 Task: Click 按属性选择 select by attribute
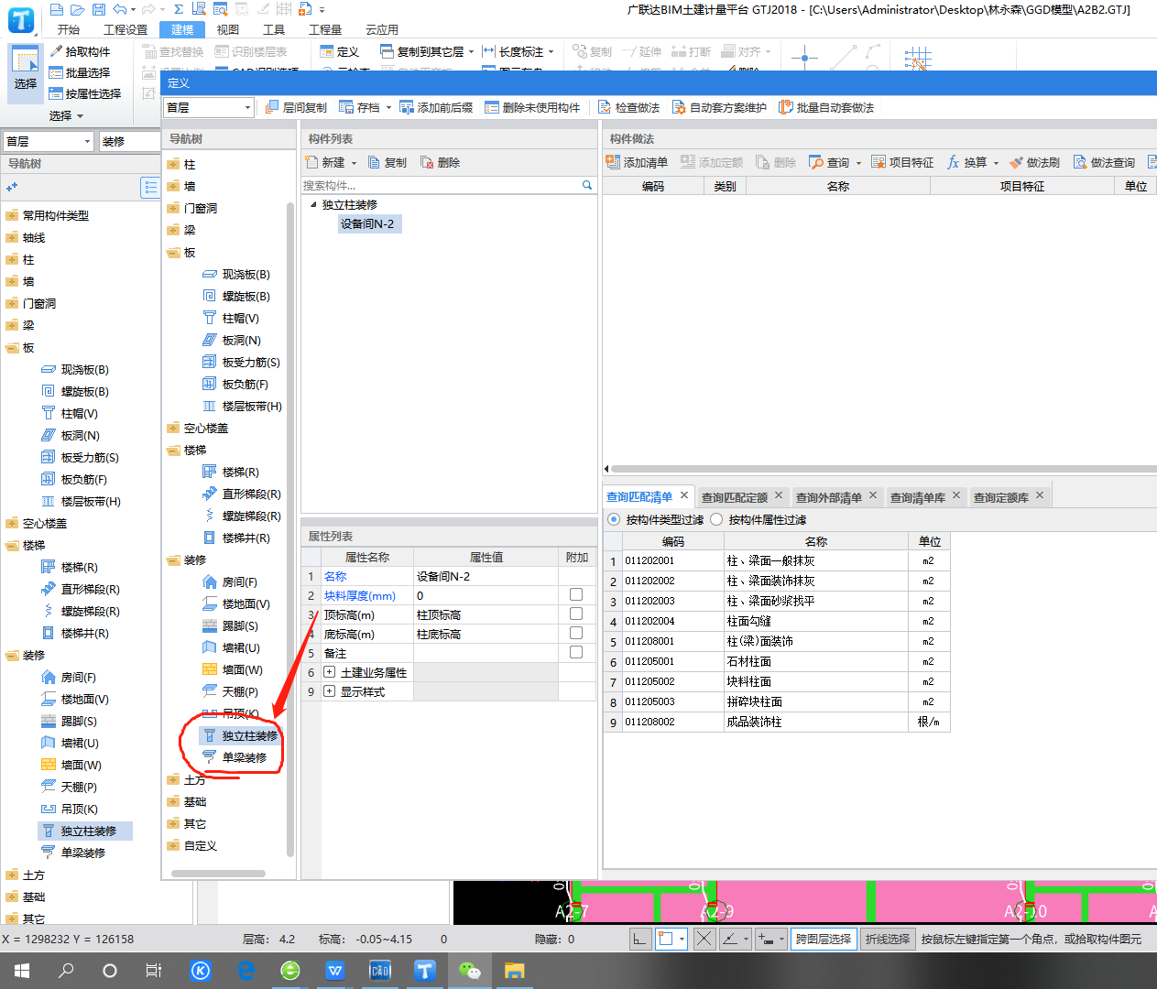coord(85,93)
